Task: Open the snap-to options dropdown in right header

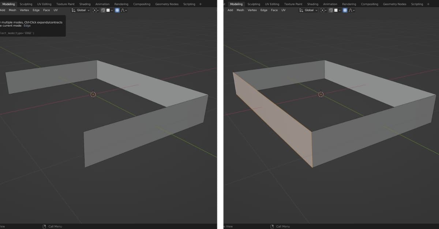Action: [x=339, y=10]
